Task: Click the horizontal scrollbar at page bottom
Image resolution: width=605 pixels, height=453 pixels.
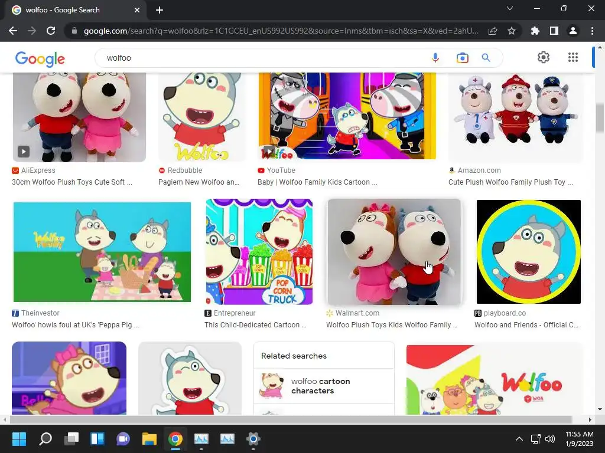Action: pos(290,419)
